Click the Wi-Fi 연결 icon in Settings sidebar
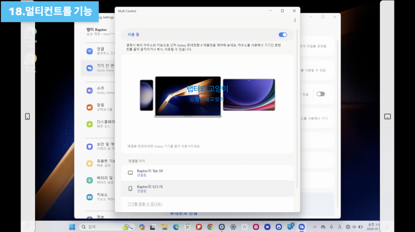Viewport: 415px width, 232px height. point(90,51)
